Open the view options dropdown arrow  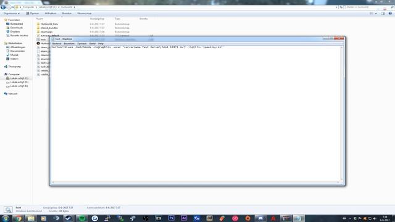coord(376,14)
